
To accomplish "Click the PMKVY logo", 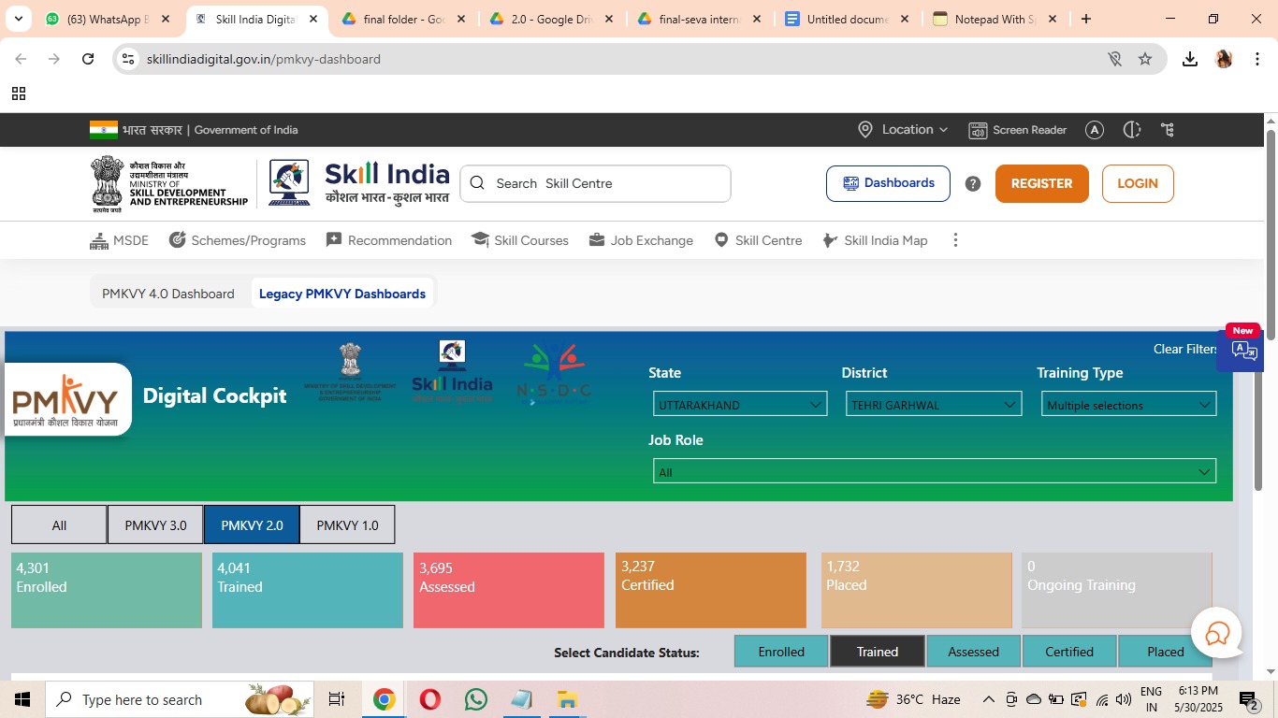I will tap(65, 400).
